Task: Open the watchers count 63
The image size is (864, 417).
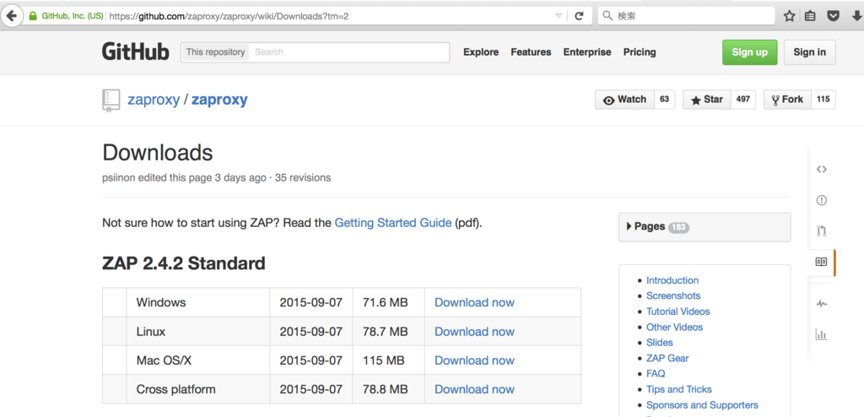Action: (665, 100)
